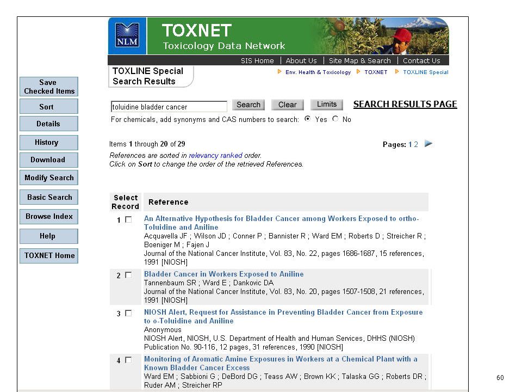Check the box for record 2

tap(128, 275)
